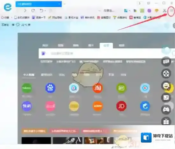
Task: Open the orange 4399 site icon
Action: coord(98,106)
